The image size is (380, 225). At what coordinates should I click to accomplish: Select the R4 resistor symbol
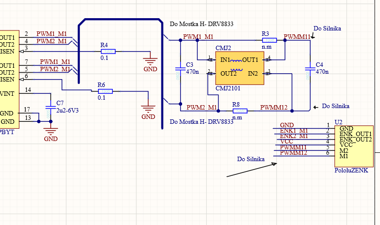coord(107,51)
